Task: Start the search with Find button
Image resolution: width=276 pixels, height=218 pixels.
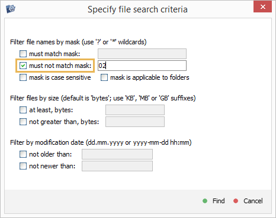Action: pyautogui.click(x=214, y=201)
